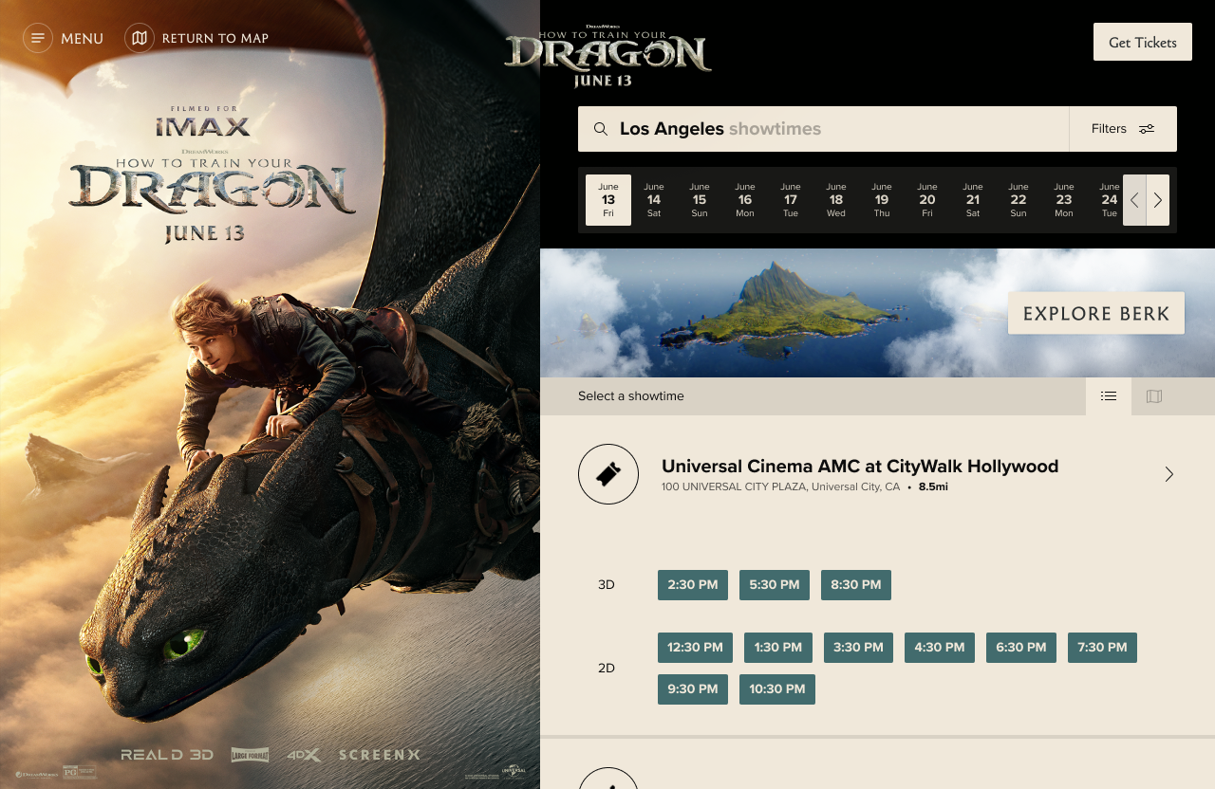Choose June 13 Fri date
The height and width of the screenshot is (789, 1215).
tap(608, 200)
